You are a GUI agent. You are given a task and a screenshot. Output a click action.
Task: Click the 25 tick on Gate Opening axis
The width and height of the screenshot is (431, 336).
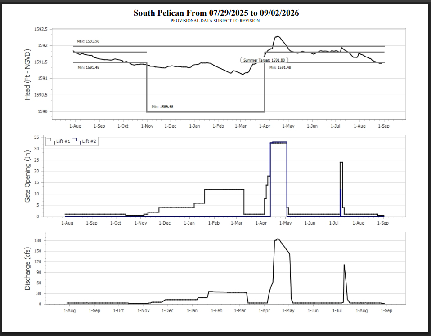coord(36,160)
